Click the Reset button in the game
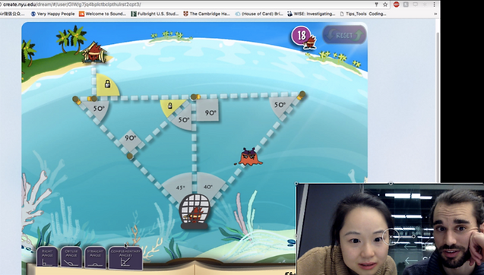The width and height of the screenshot is (484, 275). pos(344,35)
